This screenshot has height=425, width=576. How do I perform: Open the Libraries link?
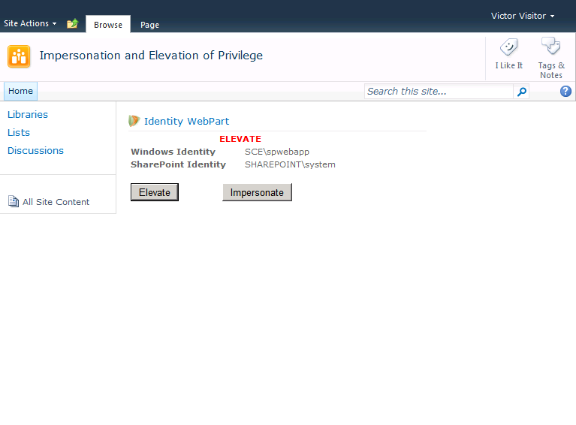[28, 115]
